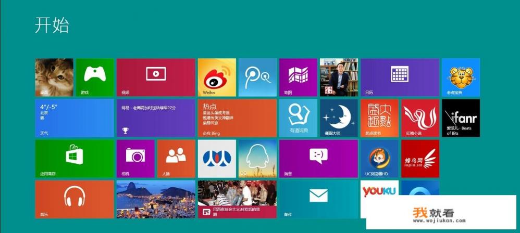Open the blue earphones app tile
Viewport: 520px width, 233px height.
click(257, 77)
